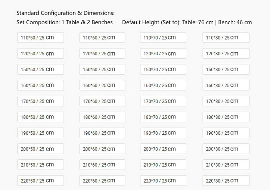Choose the 110*60 / 25 cm option
270x190 pixels.
[102, 37]
